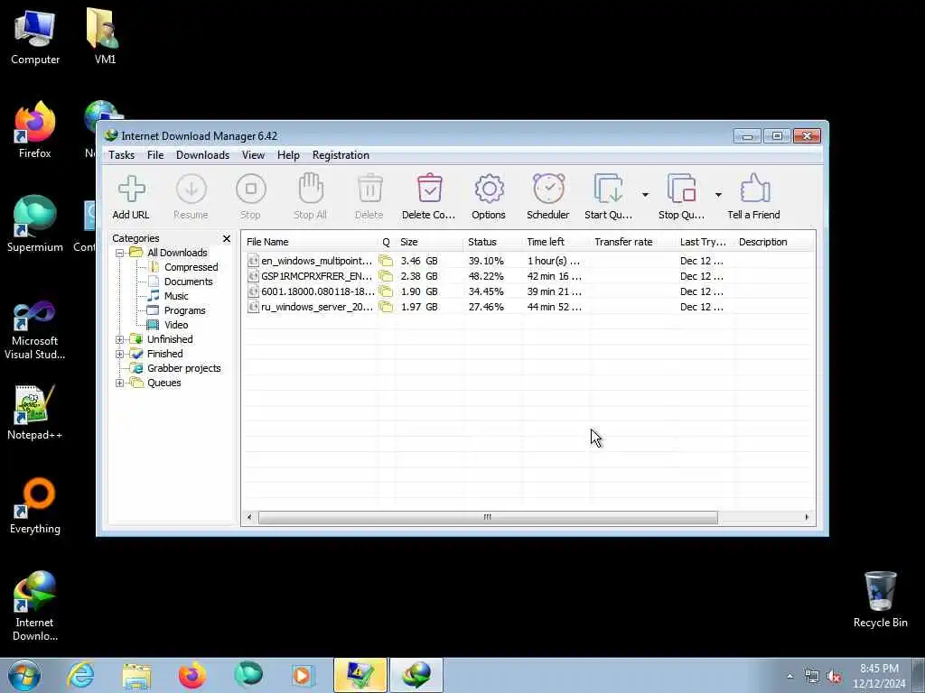Image resolution: width=925 pixels, height=693 pixels.
Task: Click the scrollbar left arrow
Action: (x=249, y=517)
